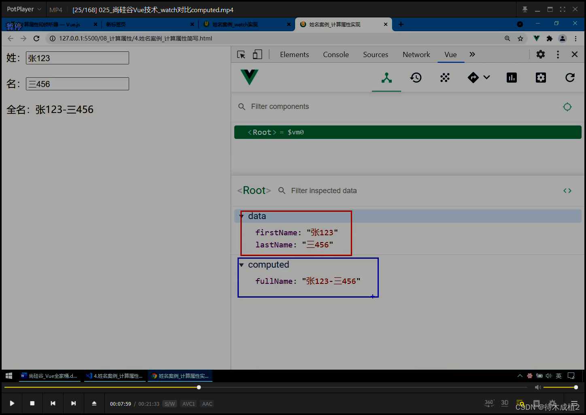Open the Vue timeline history view
Screen dimensions: 586x415
(x=416, y=77)
